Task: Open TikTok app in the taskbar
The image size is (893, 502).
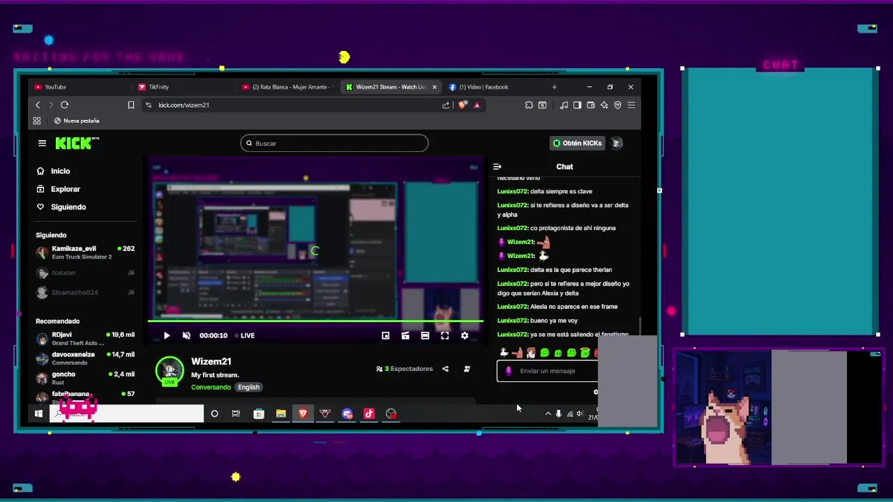Action: coord(369,413)
